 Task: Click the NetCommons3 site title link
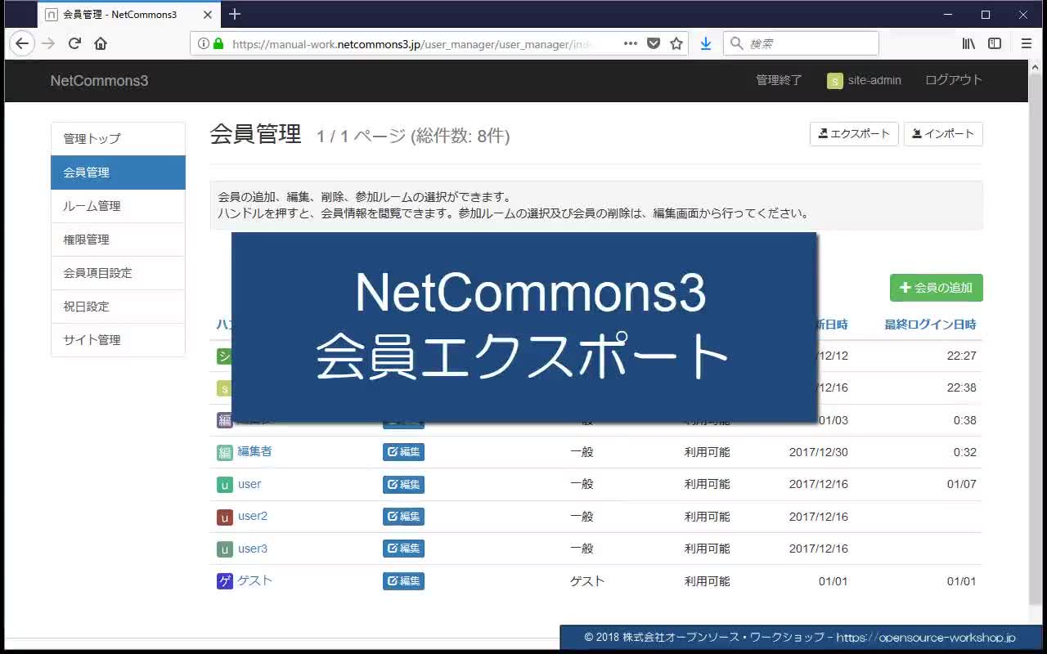(x=99, y=81)
